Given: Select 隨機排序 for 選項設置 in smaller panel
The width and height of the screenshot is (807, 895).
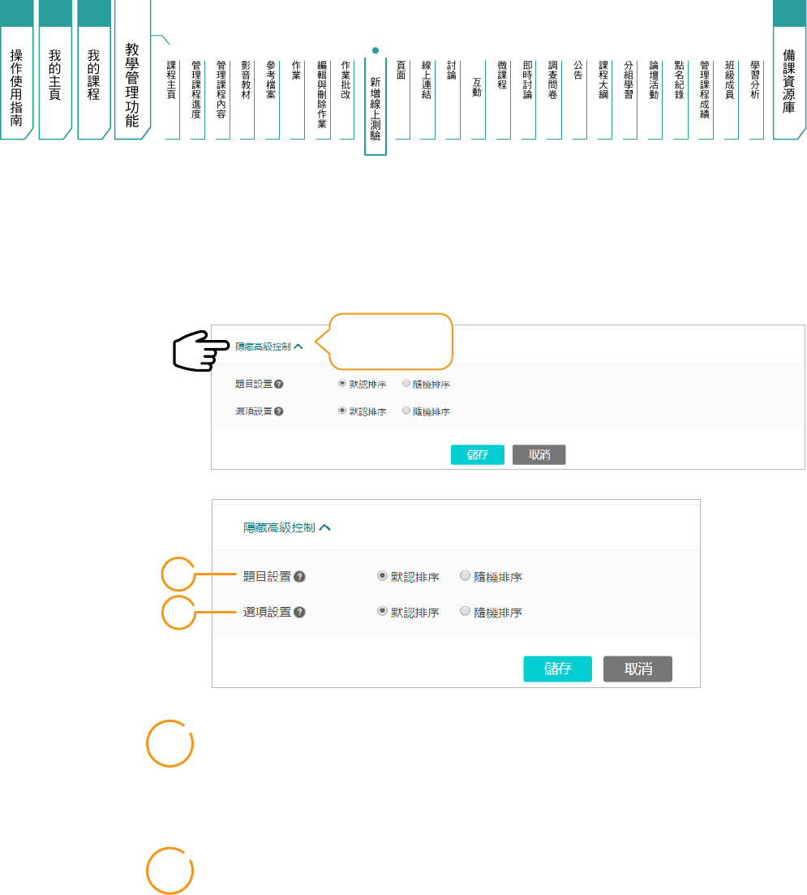Looking at the screenshot, I should click(406, 411).
